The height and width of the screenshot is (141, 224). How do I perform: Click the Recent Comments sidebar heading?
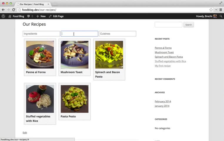click(165, 79)
